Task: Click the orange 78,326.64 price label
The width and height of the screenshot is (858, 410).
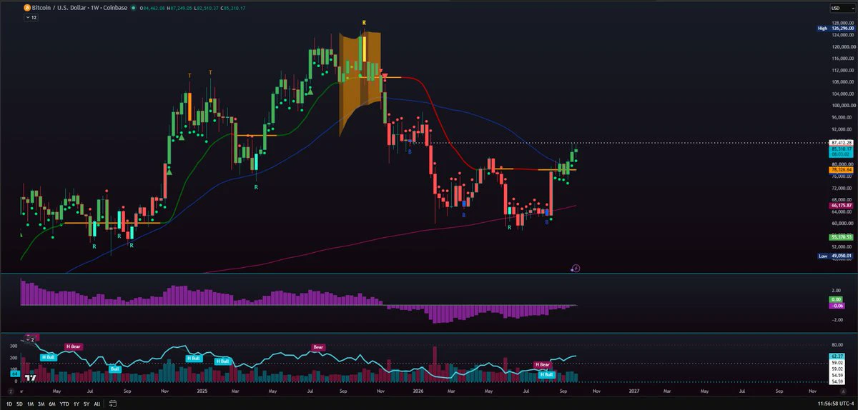Action: pyautogui.click(x=841, y=169)
